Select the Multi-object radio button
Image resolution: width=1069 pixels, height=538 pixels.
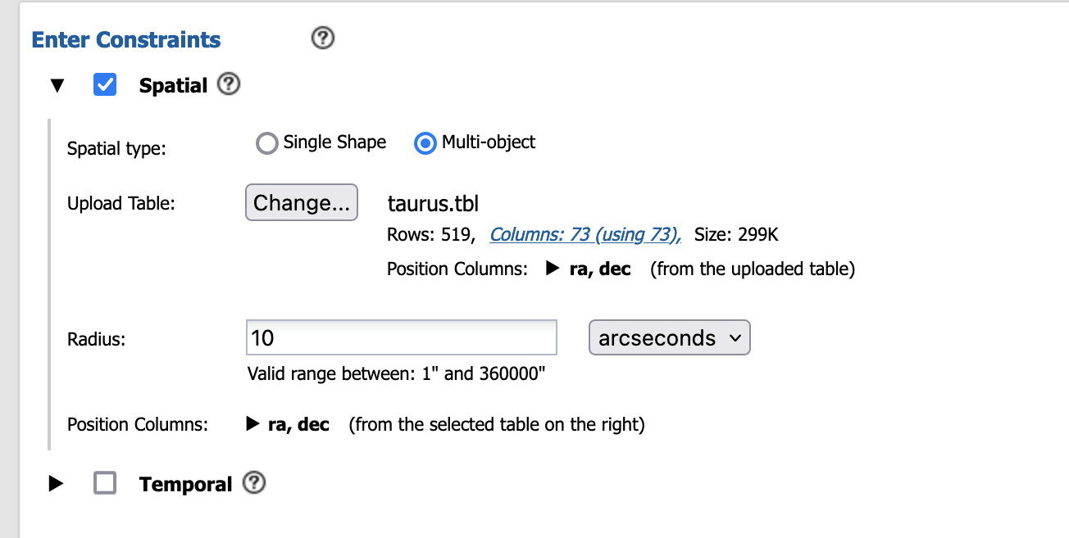point(425,143)
